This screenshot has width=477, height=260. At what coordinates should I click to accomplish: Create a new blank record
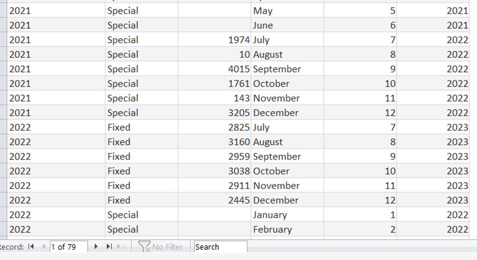coord(122,247)
